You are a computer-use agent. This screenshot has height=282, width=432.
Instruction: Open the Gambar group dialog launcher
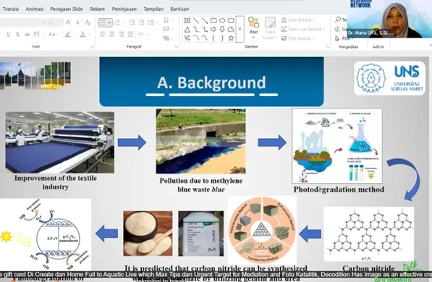click(327, 47)
